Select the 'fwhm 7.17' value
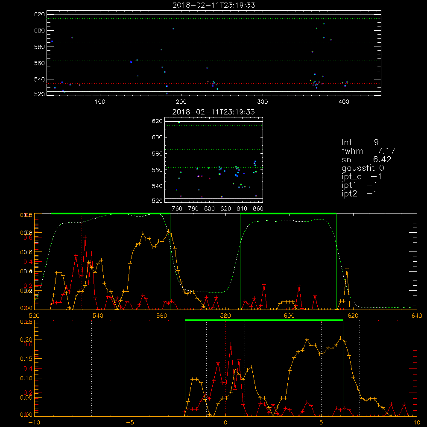The image size is (427, 427). (369, 151)
